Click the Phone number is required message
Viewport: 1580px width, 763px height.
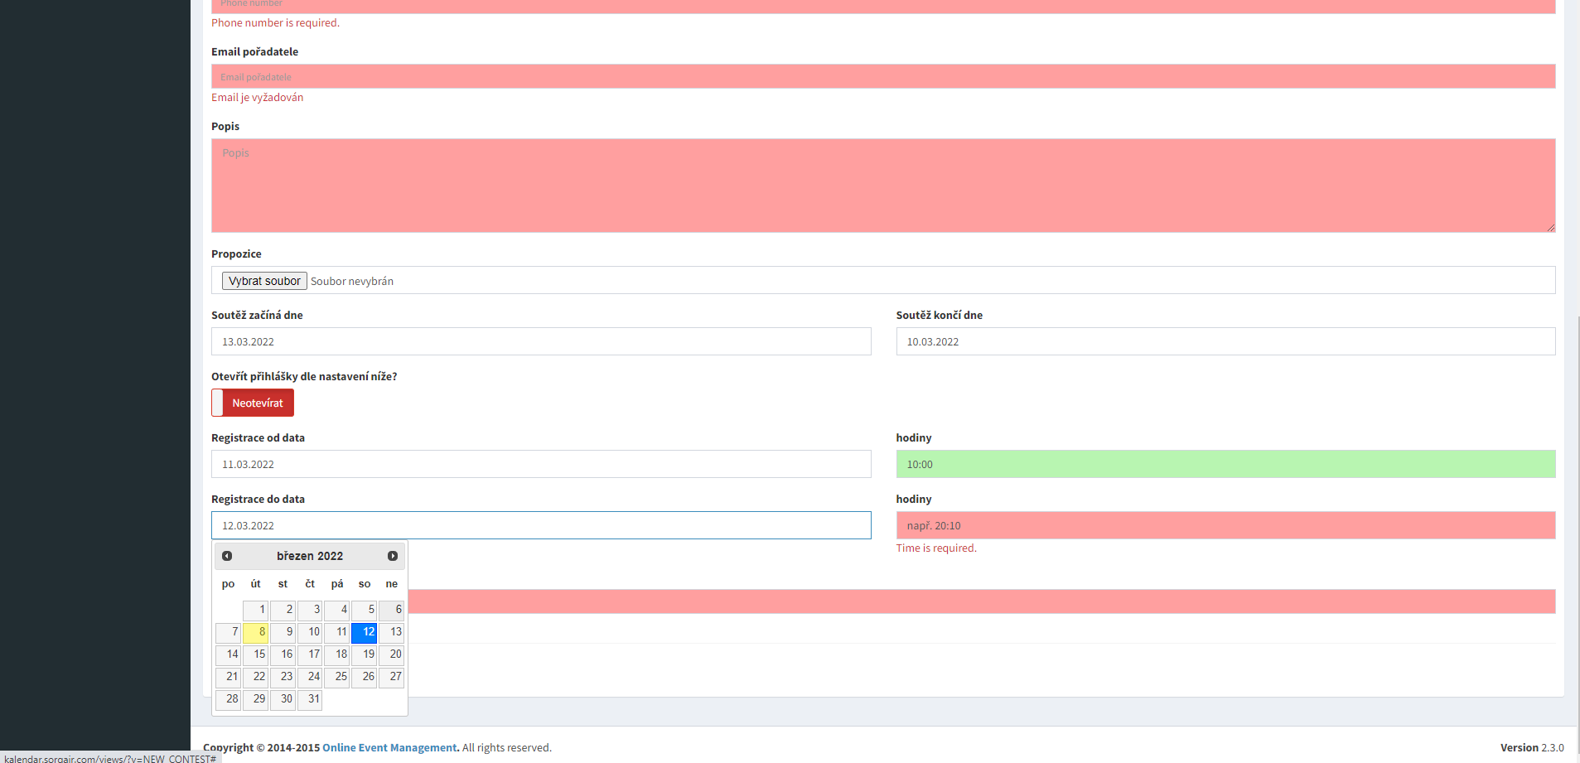[x=275, y=22]
